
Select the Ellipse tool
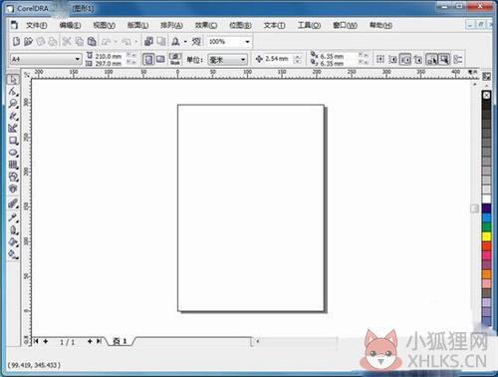[x=13, y=153]
